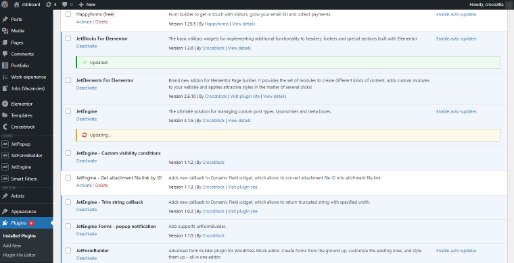
Task: Click the Crocoblock sidebar icon
Action: click(x=5, y=127)
